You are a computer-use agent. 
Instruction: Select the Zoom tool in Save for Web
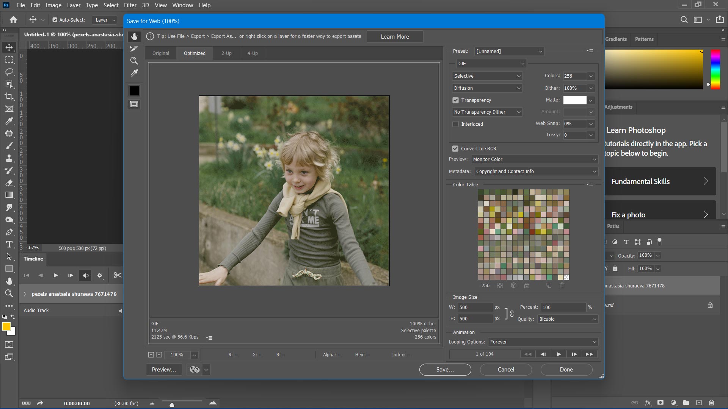click(x=134, y=61)
